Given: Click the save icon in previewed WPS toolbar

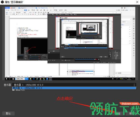Looking at the screenshot, I should click(7, 13).
